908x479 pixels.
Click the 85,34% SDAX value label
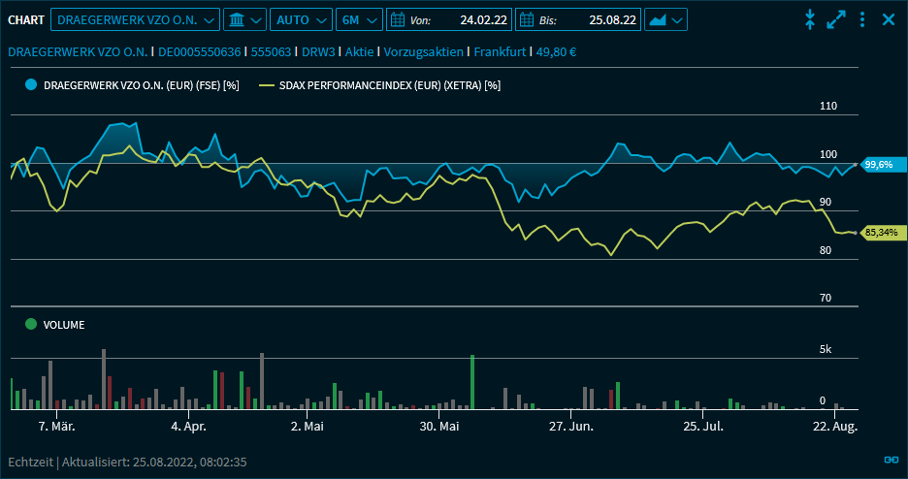click(882, 233)
